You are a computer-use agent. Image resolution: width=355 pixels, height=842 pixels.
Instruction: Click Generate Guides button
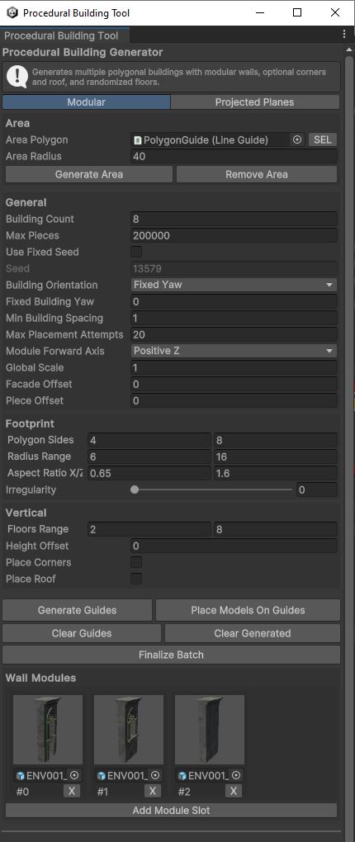coord(78,610)
